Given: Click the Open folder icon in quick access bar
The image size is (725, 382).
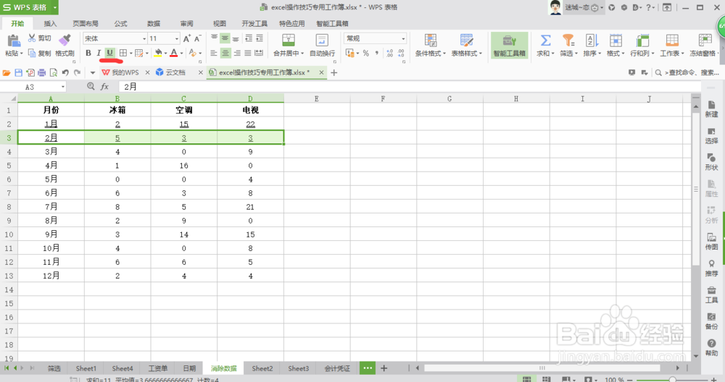Looking at the screenshot, I should [7, 72].
